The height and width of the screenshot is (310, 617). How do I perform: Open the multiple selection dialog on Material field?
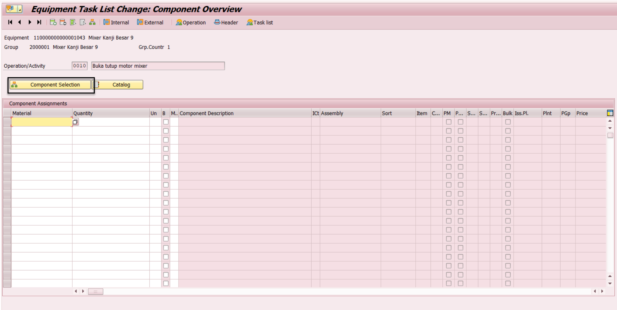pos(75,122)
